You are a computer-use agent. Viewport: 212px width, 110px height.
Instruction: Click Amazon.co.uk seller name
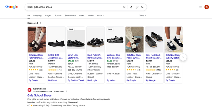[113, 64]
